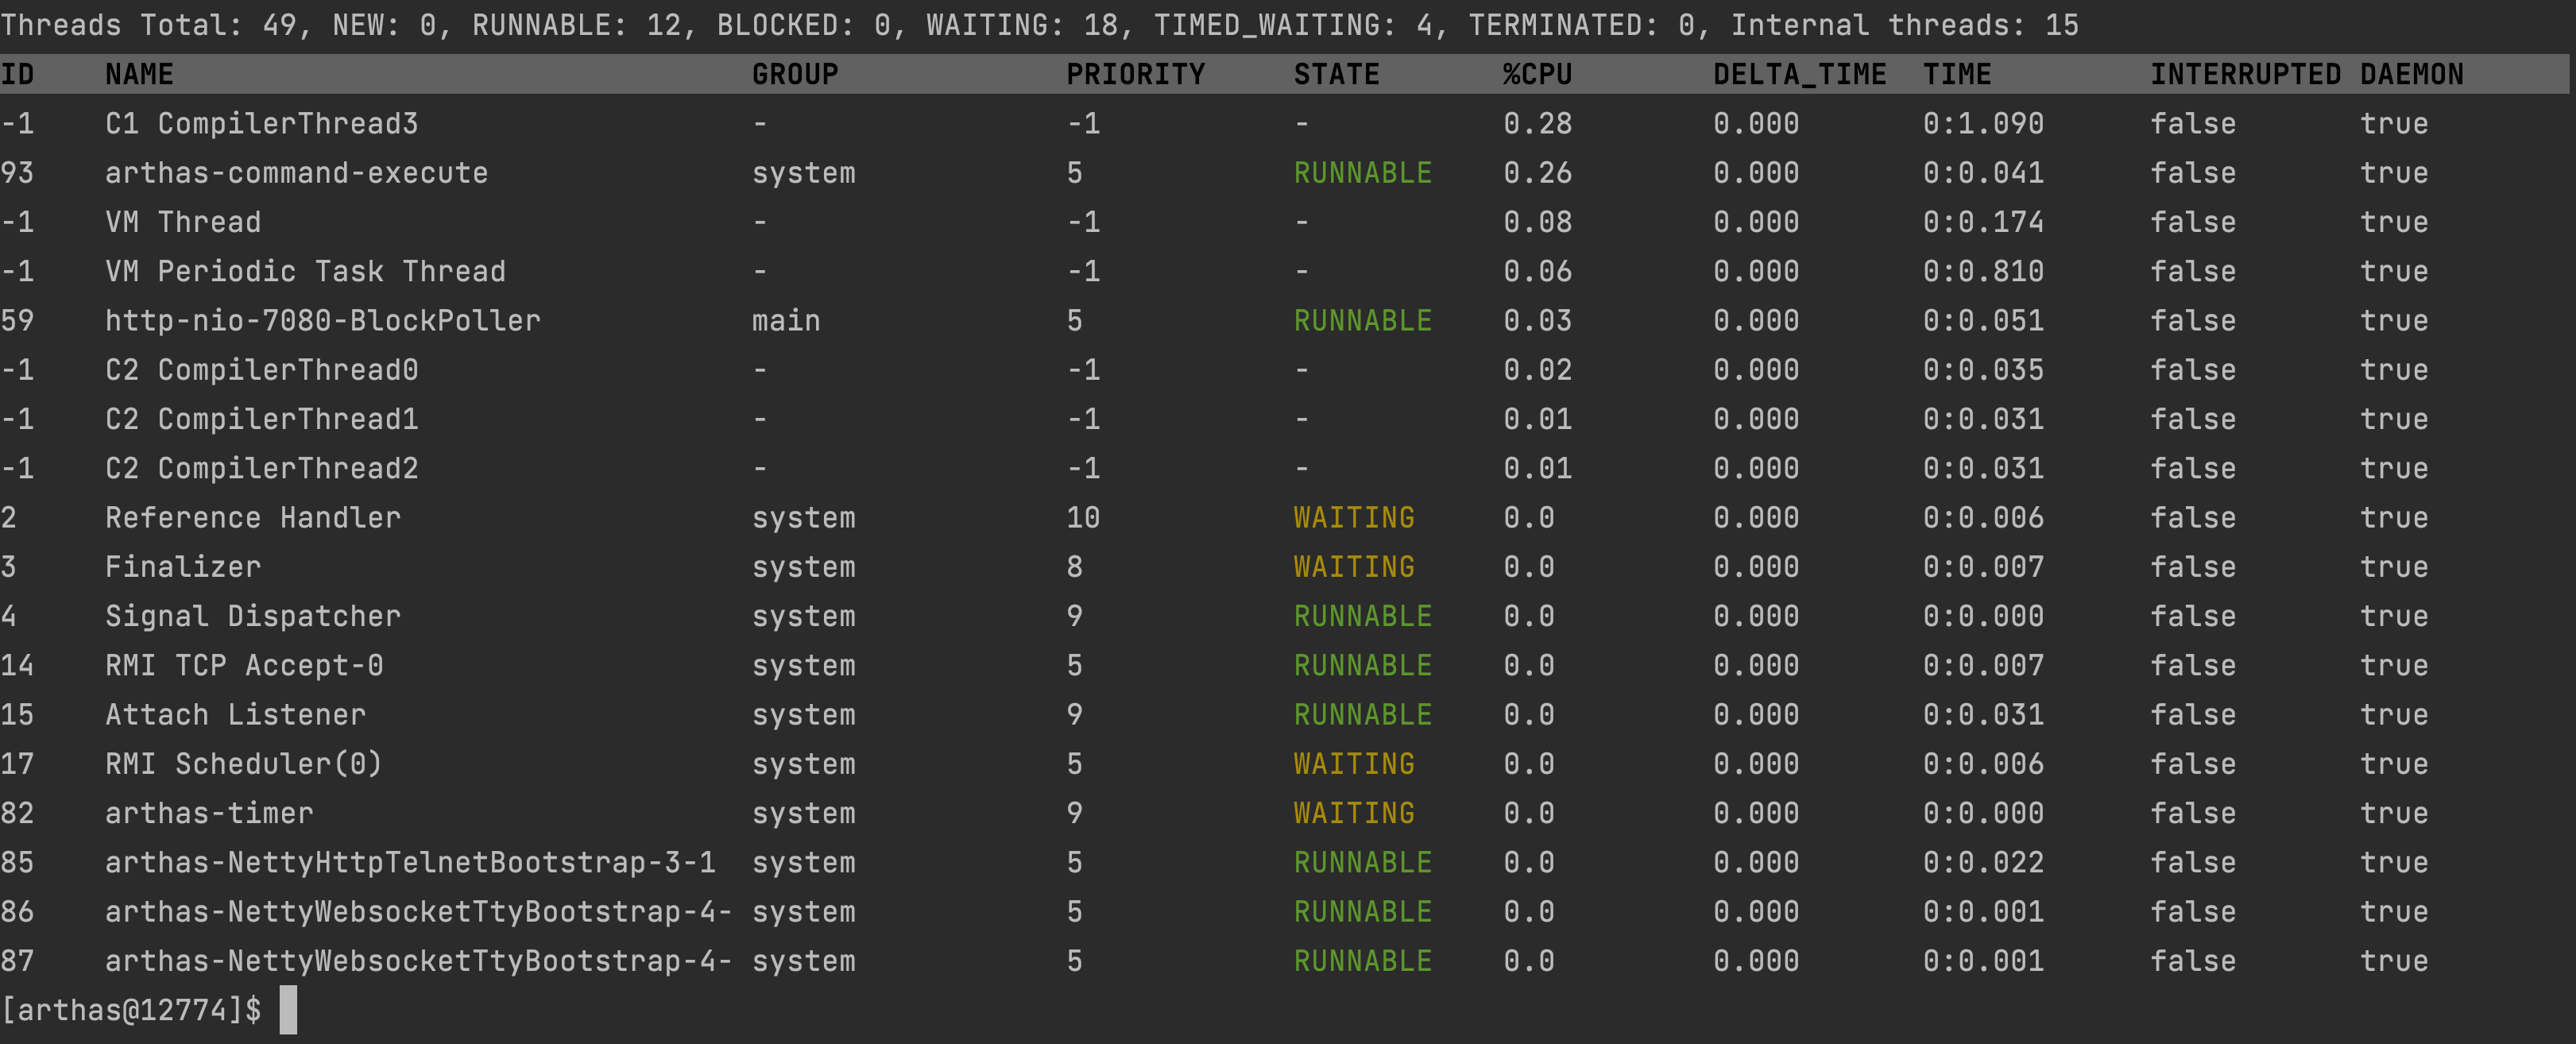
Task: Click arthas-NettyHttpTelnetBootstrap-3-1 thread name
Action: [x=410, y=862]
